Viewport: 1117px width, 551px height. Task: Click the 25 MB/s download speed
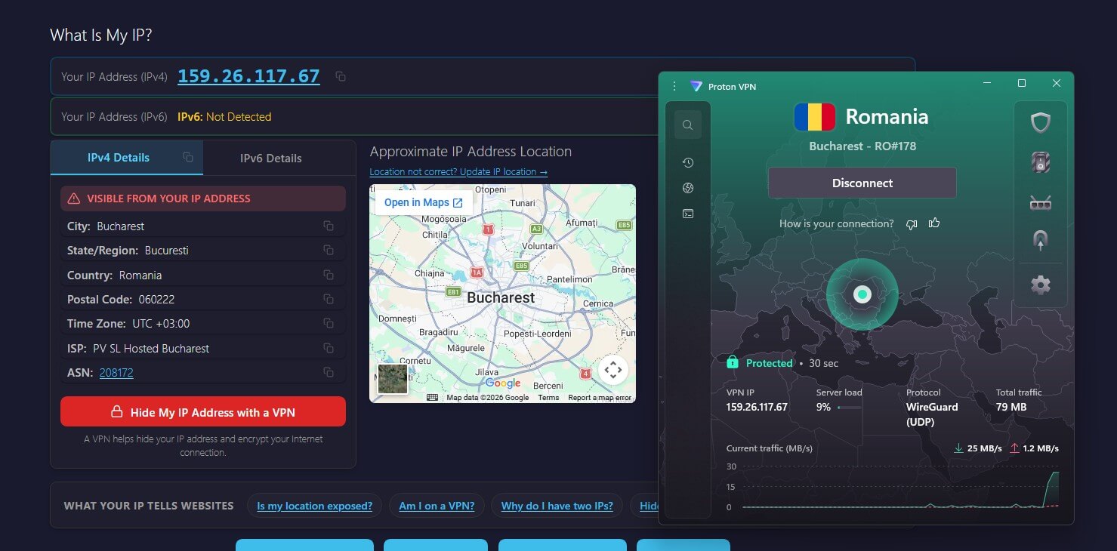click(984, 448)
